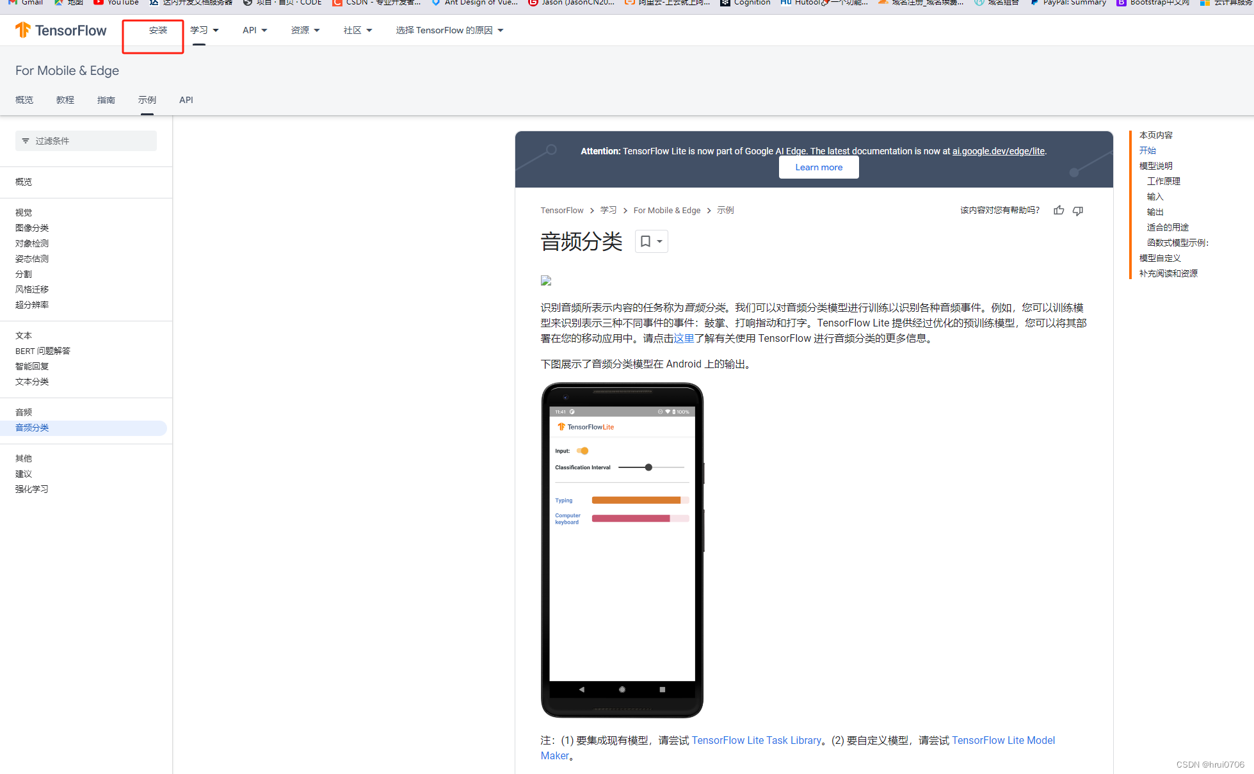Screen dimensions: 1254x774
Task: Click the thumbs down icon for feedback
Action: [x=1079, y=211]
